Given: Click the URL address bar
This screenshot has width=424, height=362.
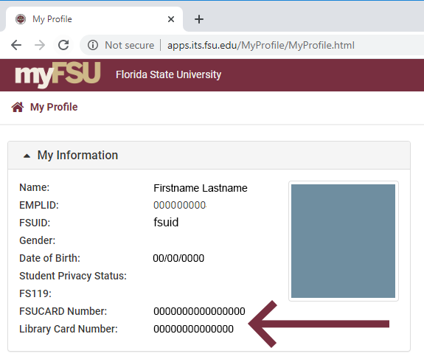Looking at the screenshot, I should coord(261,45).
